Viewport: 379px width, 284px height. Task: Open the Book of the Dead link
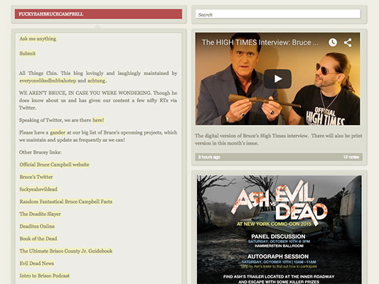(x=38, y=239)
